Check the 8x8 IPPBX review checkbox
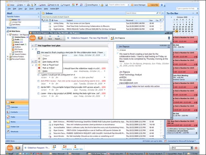 tap(39, 81)
